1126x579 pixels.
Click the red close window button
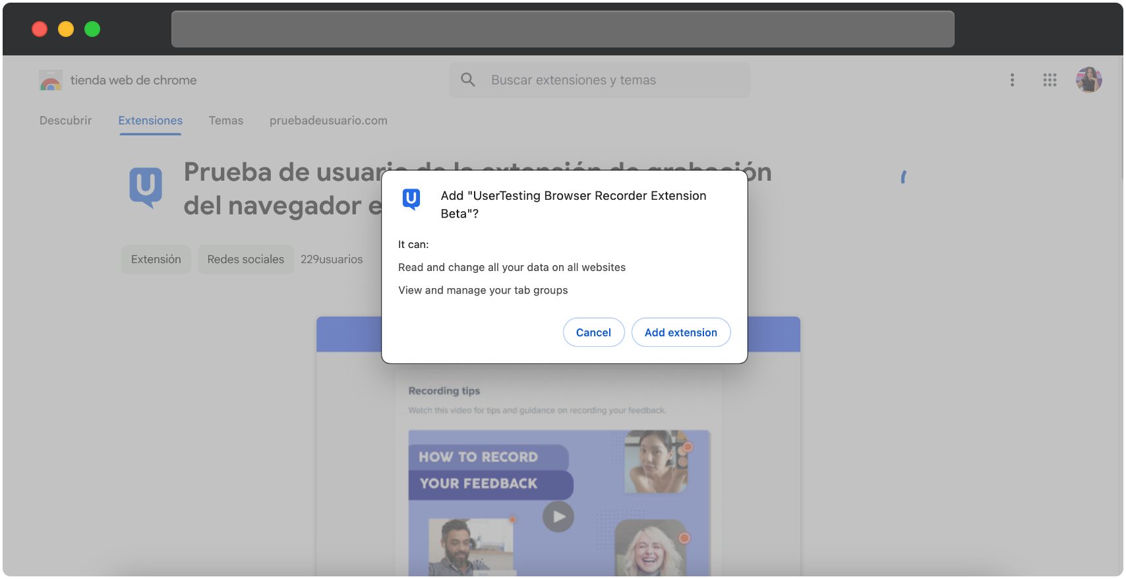point(40,29)
